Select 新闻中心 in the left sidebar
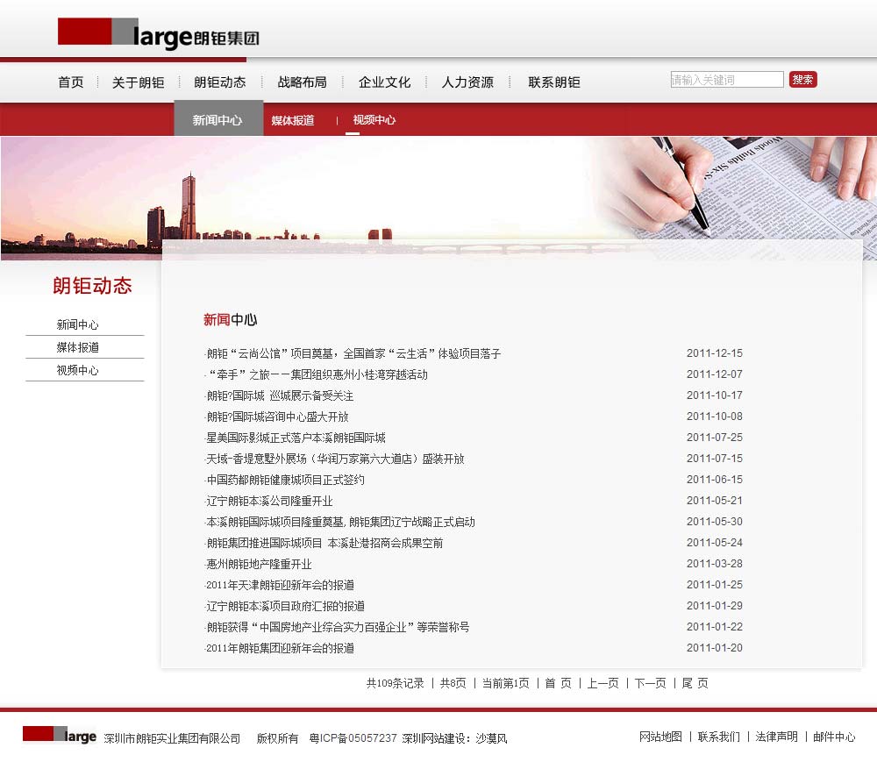 coord(77,324)
